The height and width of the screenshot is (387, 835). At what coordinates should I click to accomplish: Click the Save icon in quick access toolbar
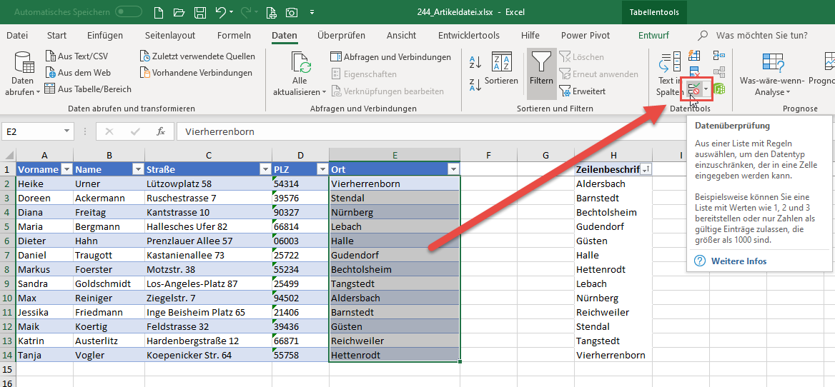200,11
